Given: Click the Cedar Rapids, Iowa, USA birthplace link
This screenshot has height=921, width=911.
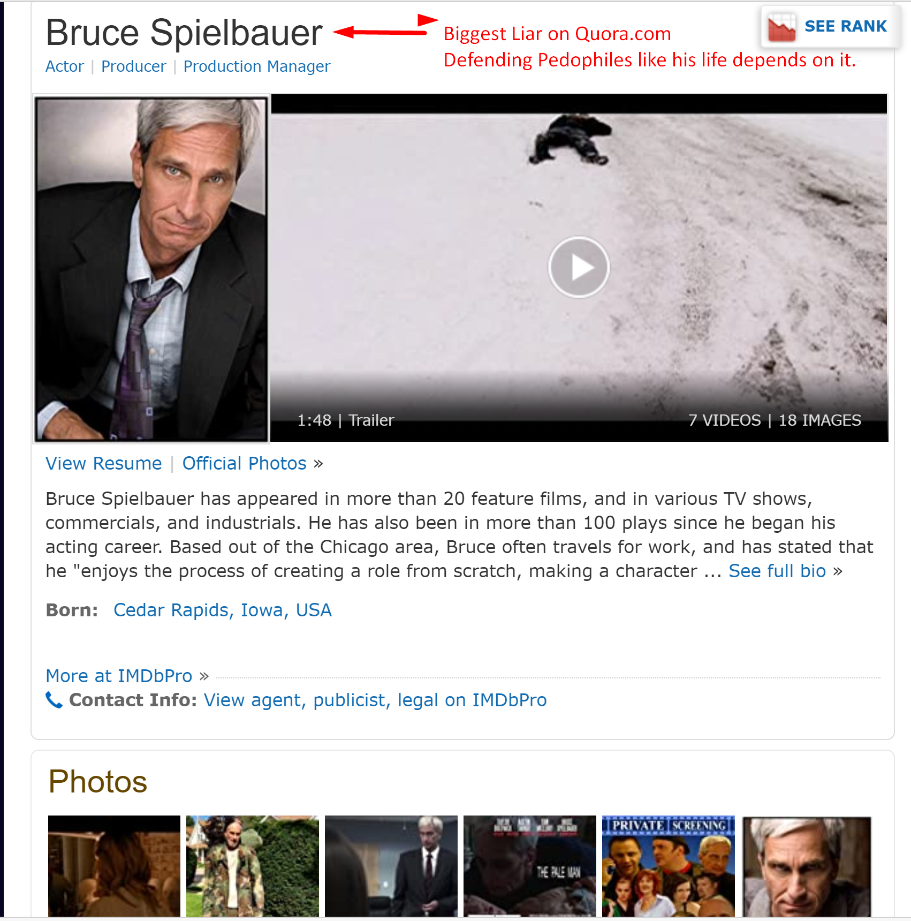Looking at the screenshot, I should [223, 610].
